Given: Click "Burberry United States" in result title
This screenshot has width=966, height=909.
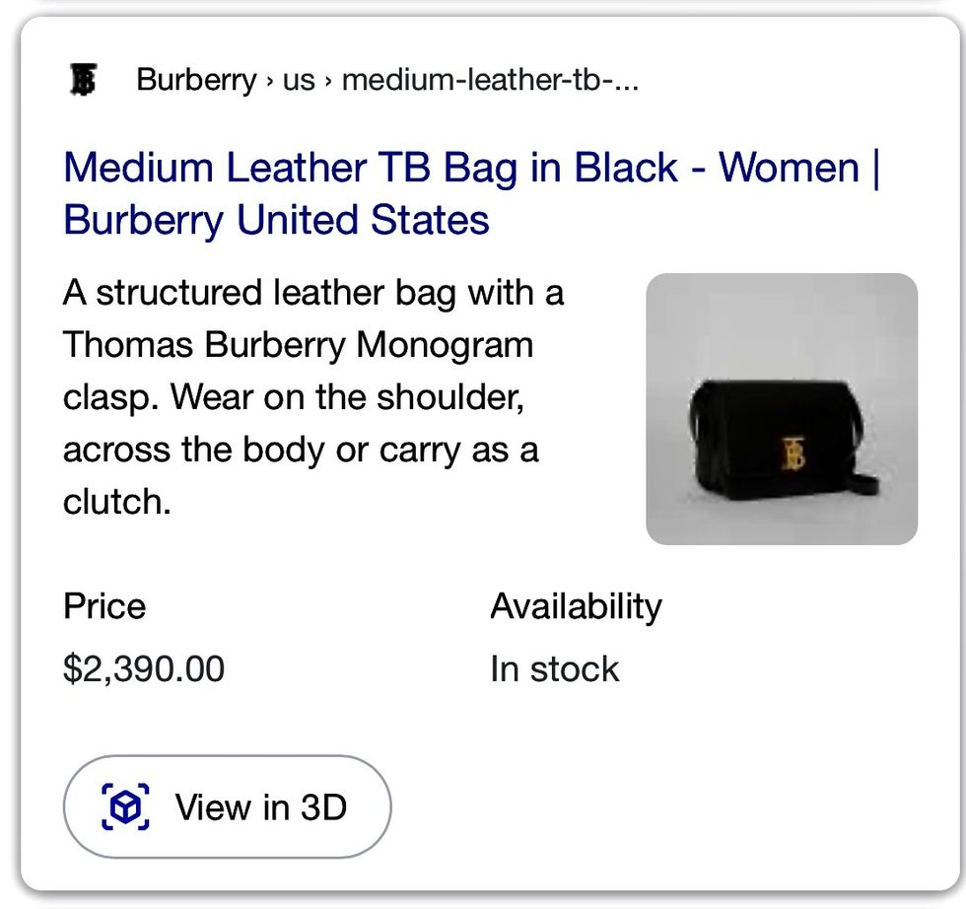Looking at the screenshot, I should click(276, 219).
